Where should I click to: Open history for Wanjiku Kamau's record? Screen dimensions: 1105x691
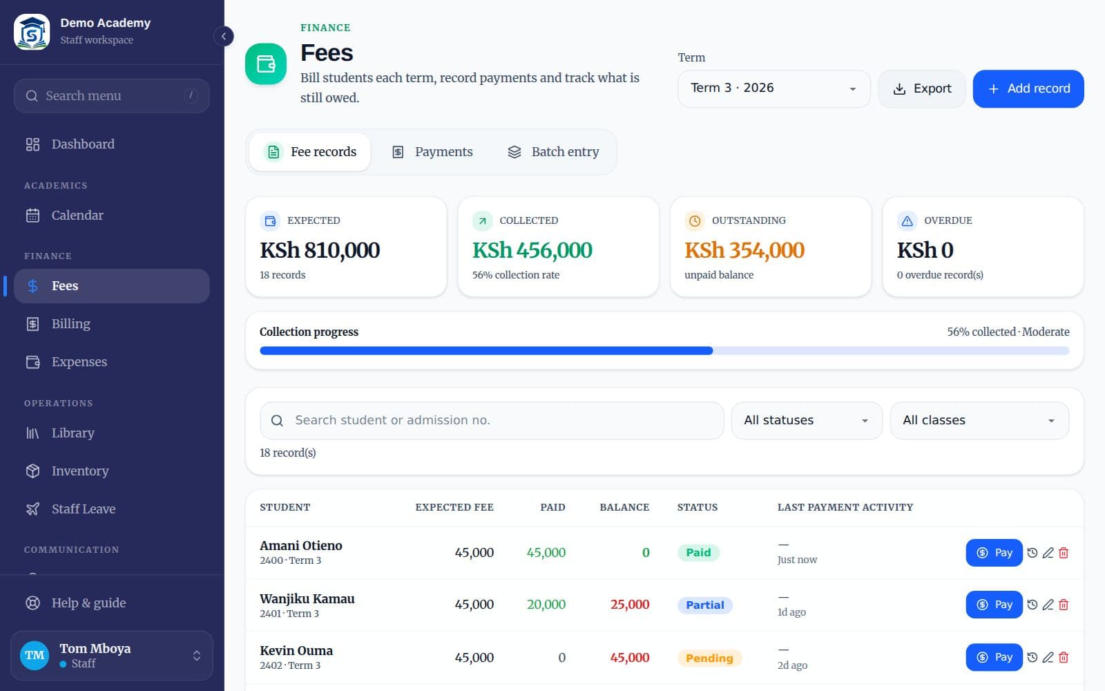pyautogui.click(x=1032, y=605)
